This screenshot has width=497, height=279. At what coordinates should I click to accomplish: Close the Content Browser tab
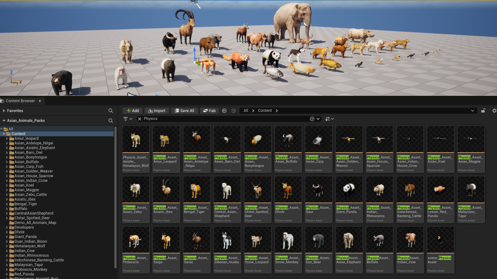40,101
